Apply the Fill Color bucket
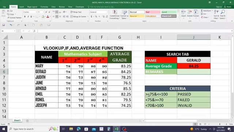 [43, 16]
